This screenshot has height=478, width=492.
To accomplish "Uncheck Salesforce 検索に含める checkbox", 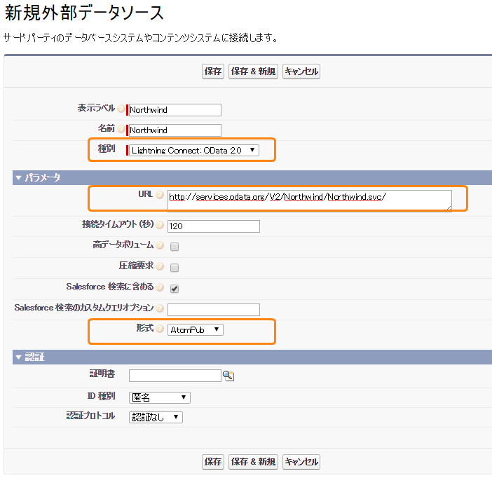I will (x=175, y=288).
